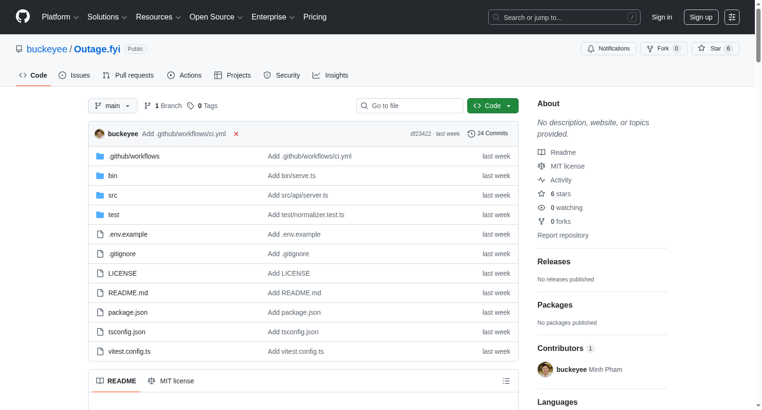Click Report repository link
The width and height of the screenshot is (762, 410).
tap(563, 235)
